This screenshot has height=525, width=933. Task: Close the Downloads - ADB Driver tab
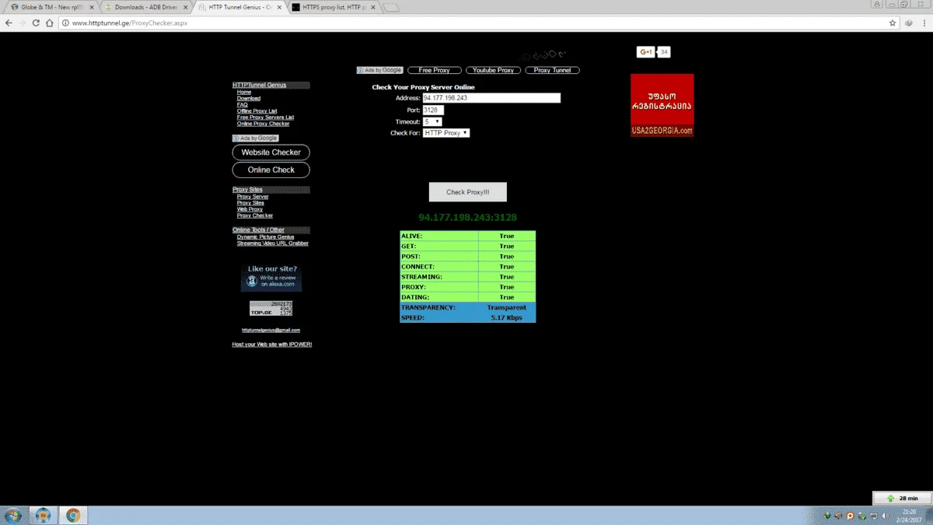(x=187, y=7)
